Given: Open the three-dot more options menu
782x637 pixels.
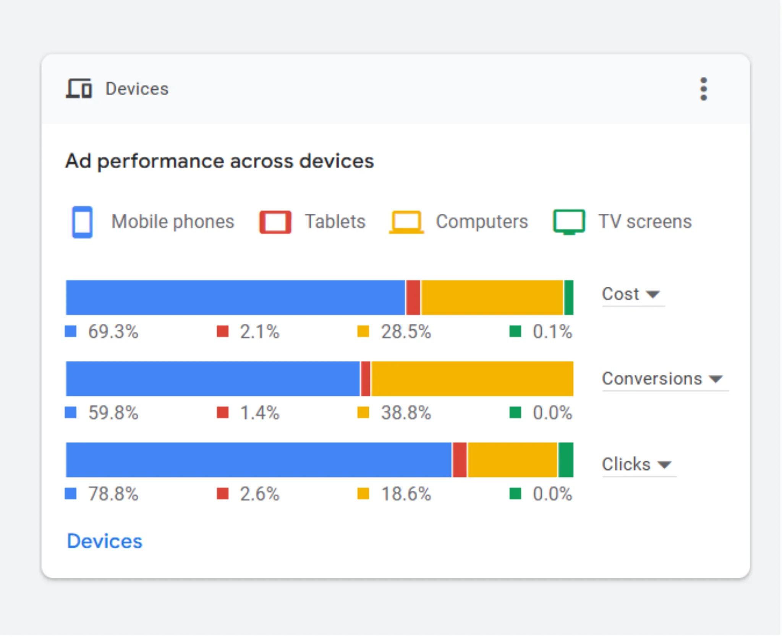Looking at the screenshot, I should point(703,89).
